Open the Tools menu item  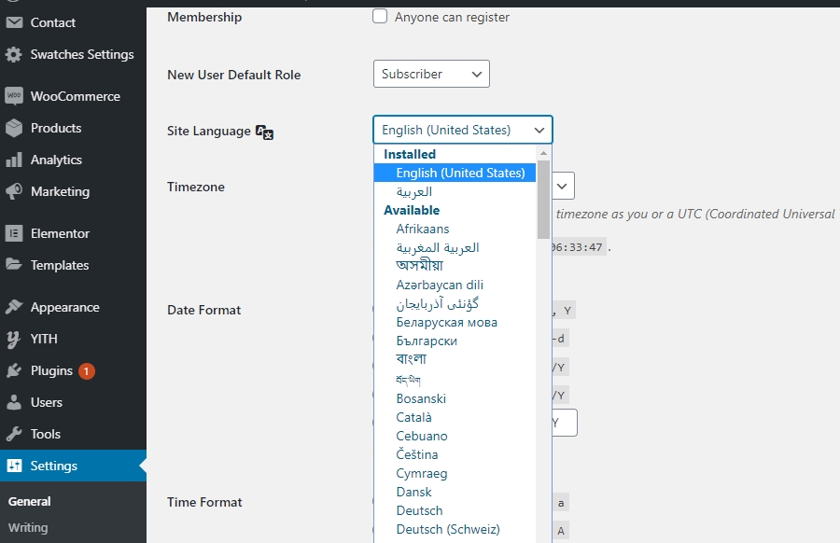click(x=45, y=434)
